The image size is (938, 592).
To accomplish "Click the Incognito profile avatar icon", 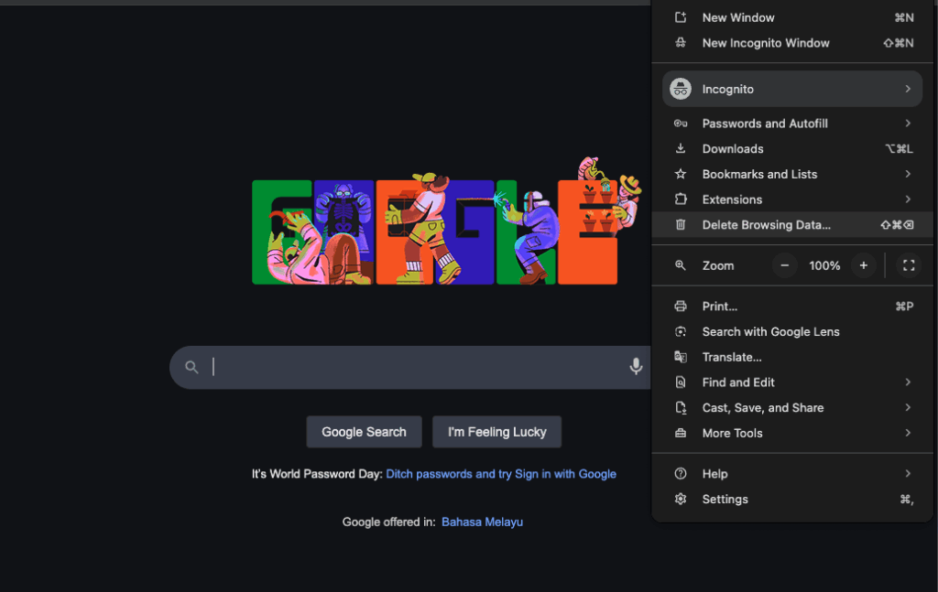I will pyautogui.click(x=681, y=89).
